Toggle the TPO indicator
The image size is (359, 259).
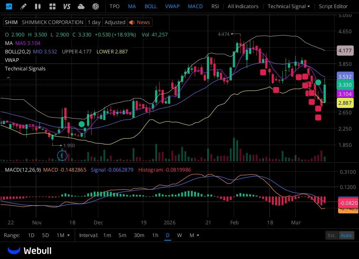pos(115,6)
